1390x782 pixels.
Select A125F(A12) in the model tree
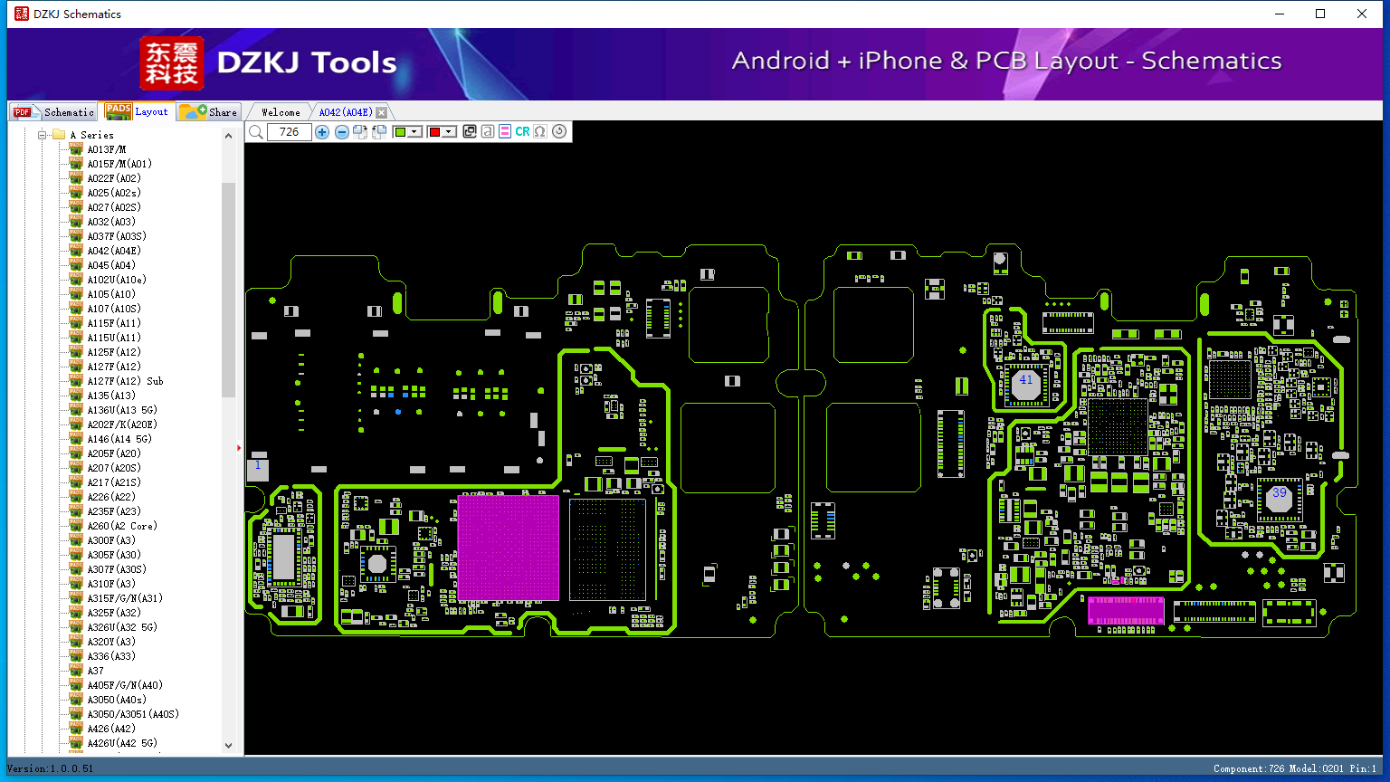tap(114, 352)
